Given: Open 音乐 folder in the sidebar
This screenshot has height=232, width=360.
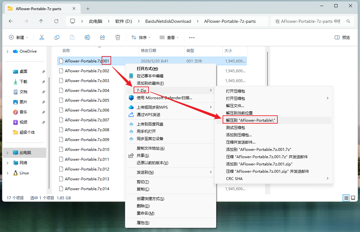Looking at the screenshot, I should (x=23, y=112).
